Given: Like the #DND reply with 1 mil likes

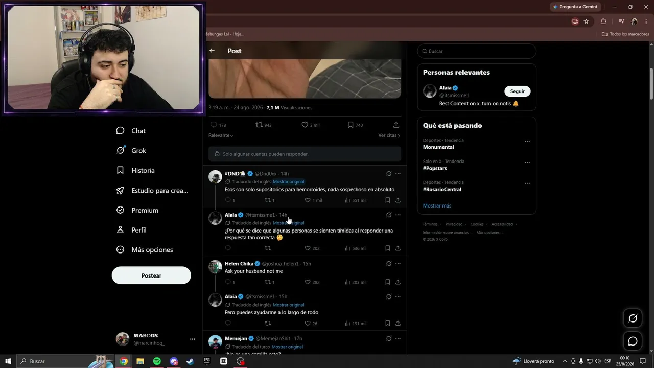Looking at the screenshot, I should point(313,200).
